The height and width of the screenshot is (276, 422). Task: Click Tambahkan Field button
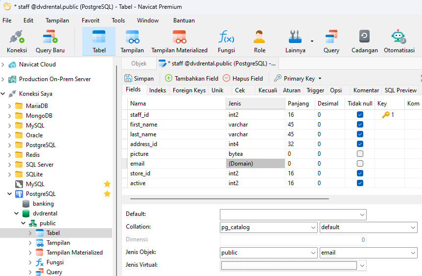pyautogui.click(x=191, y=78)
